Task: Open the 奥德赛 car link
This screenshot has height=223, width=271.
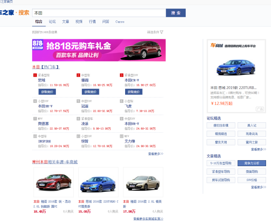Action: [x=43, y=124]
